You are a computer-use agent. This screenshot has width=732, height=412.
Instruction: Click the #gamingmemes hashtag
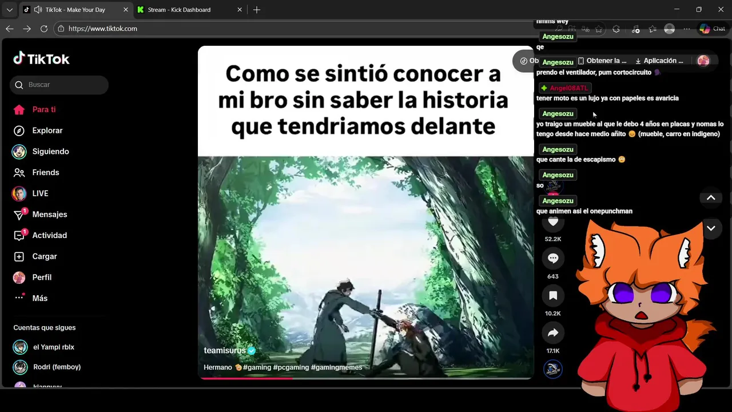(337, 367)
